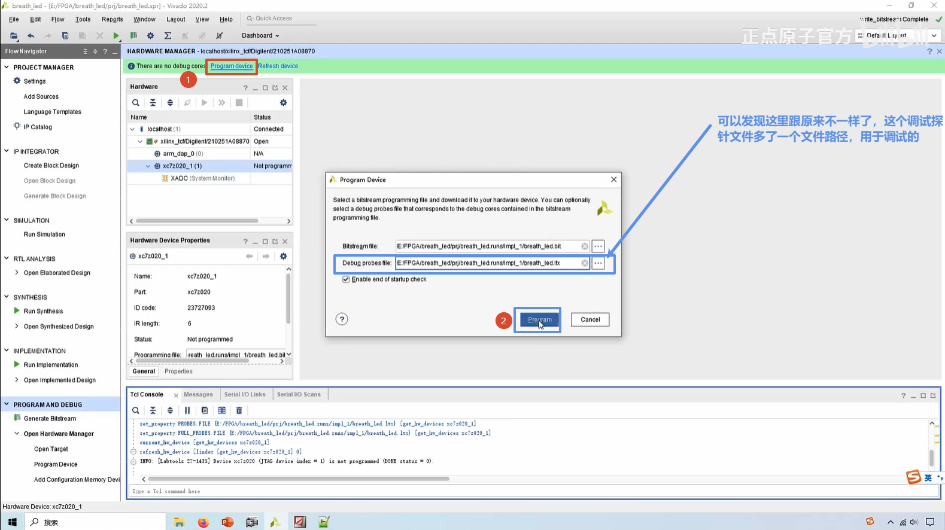Click Refresh device link
Viewport: 945px width, 530px height.
click(278, 66)
